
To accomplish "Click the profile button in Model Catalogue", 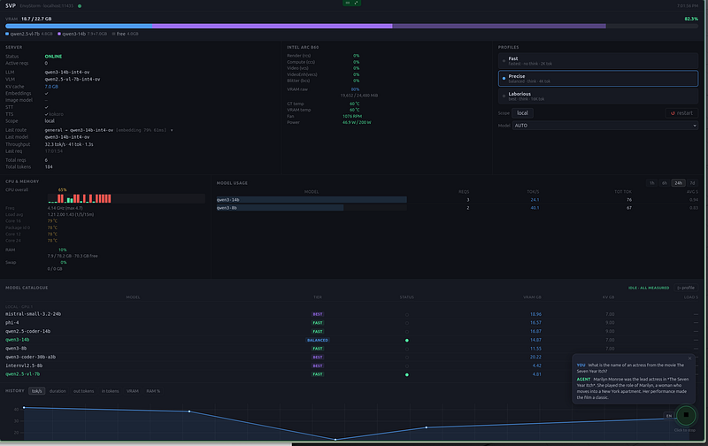I will coord(686,288).
